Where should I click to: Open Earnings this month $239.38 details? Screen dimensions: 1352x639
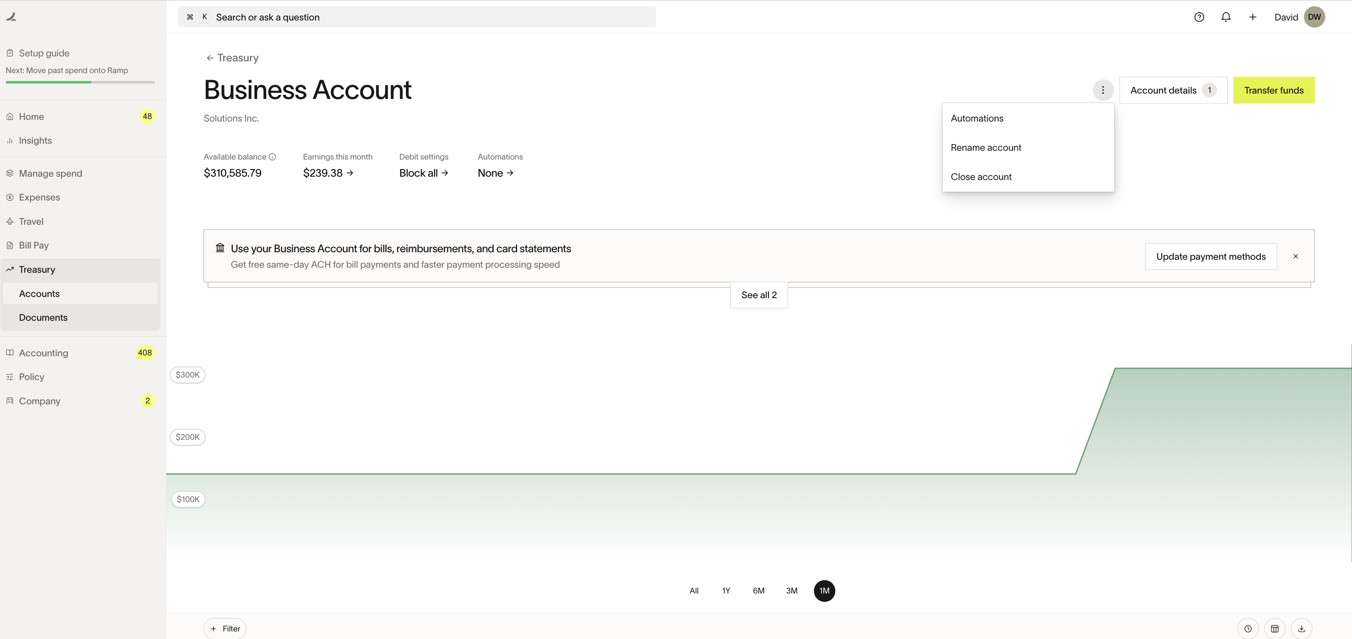(x=328, y=173)
